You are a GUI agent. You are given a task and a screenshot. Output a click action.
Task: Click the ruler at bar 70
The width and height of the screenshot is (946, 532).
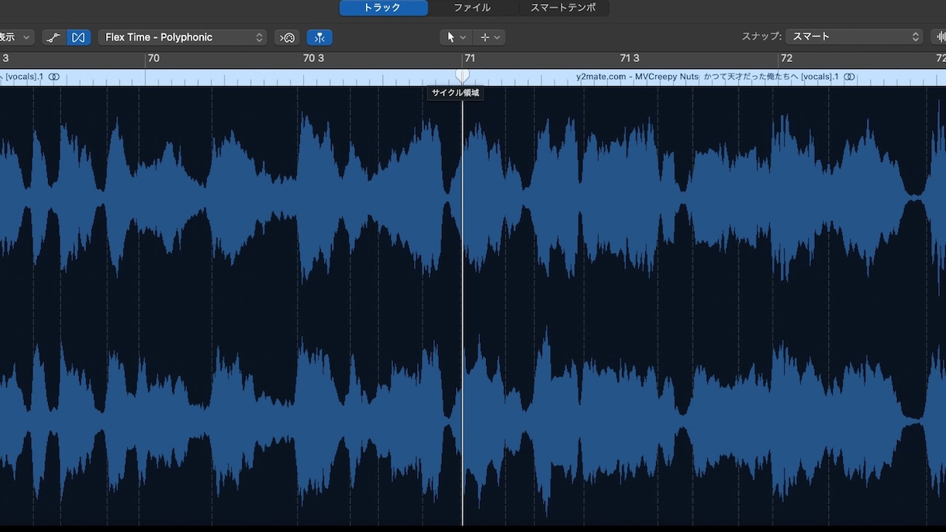point(154,59)
